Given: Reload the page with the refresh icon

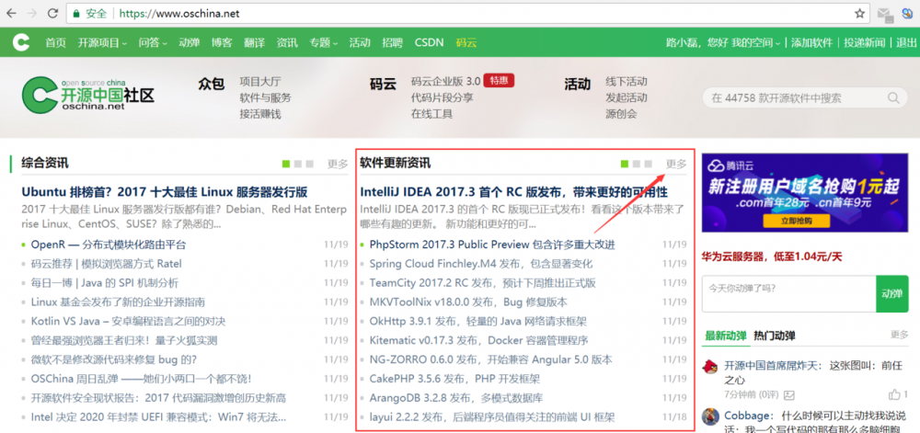Looking at the screenshot, I should pyautogui.click(x=52, y=14).
